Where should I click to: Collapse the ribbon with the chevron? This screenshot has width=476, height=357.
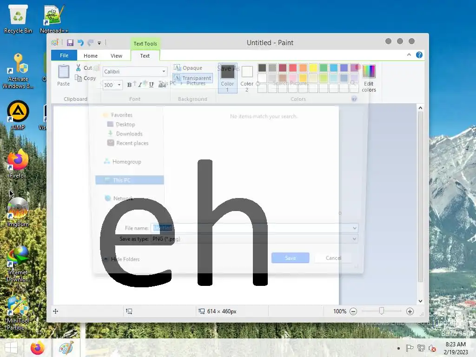pos(409,55)
